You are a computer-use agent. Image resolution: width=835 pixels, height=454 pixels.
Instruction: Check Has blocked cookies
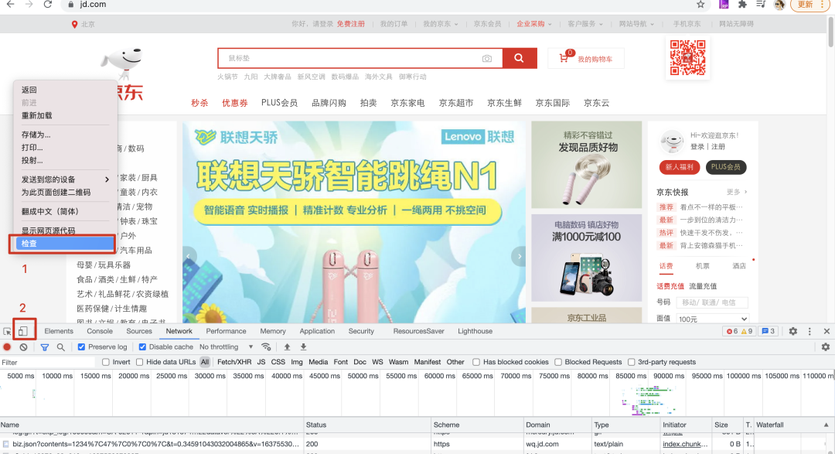[x=476, y=362]
